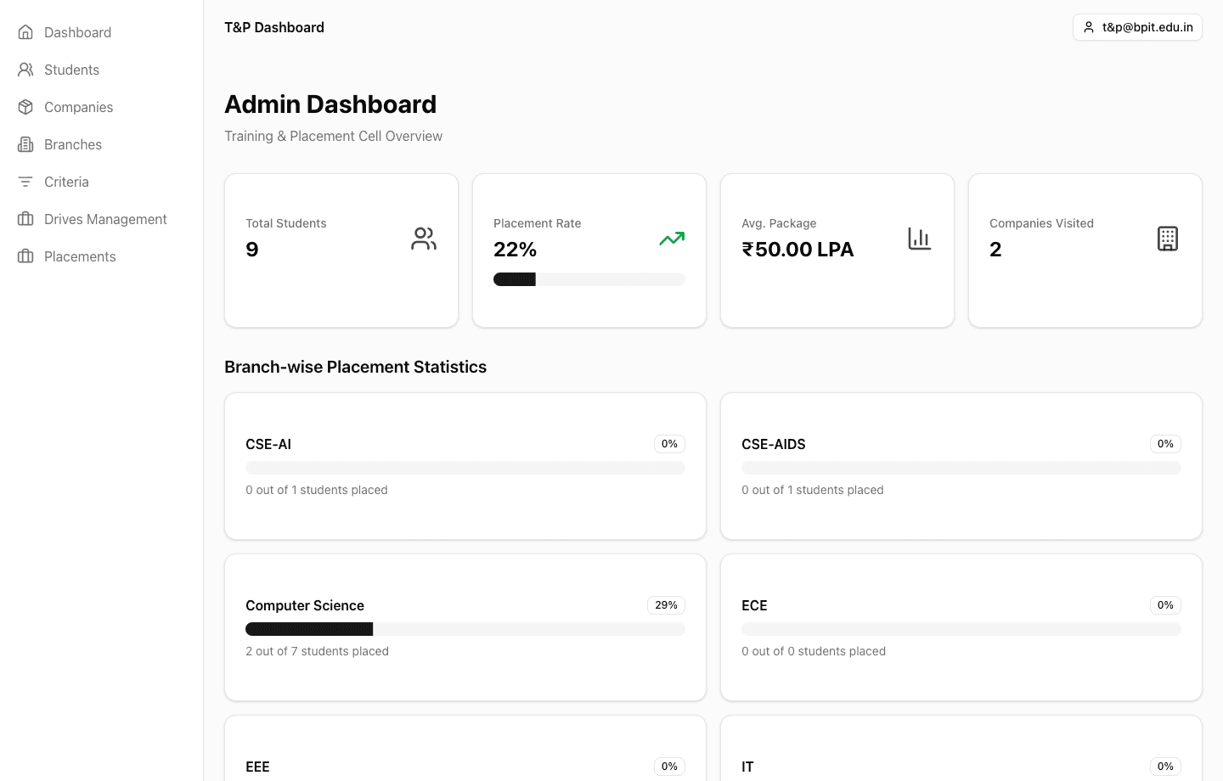Click the Placements briefcase icon in sidebar
The image size is (1223, 781).
coord(25,256)
